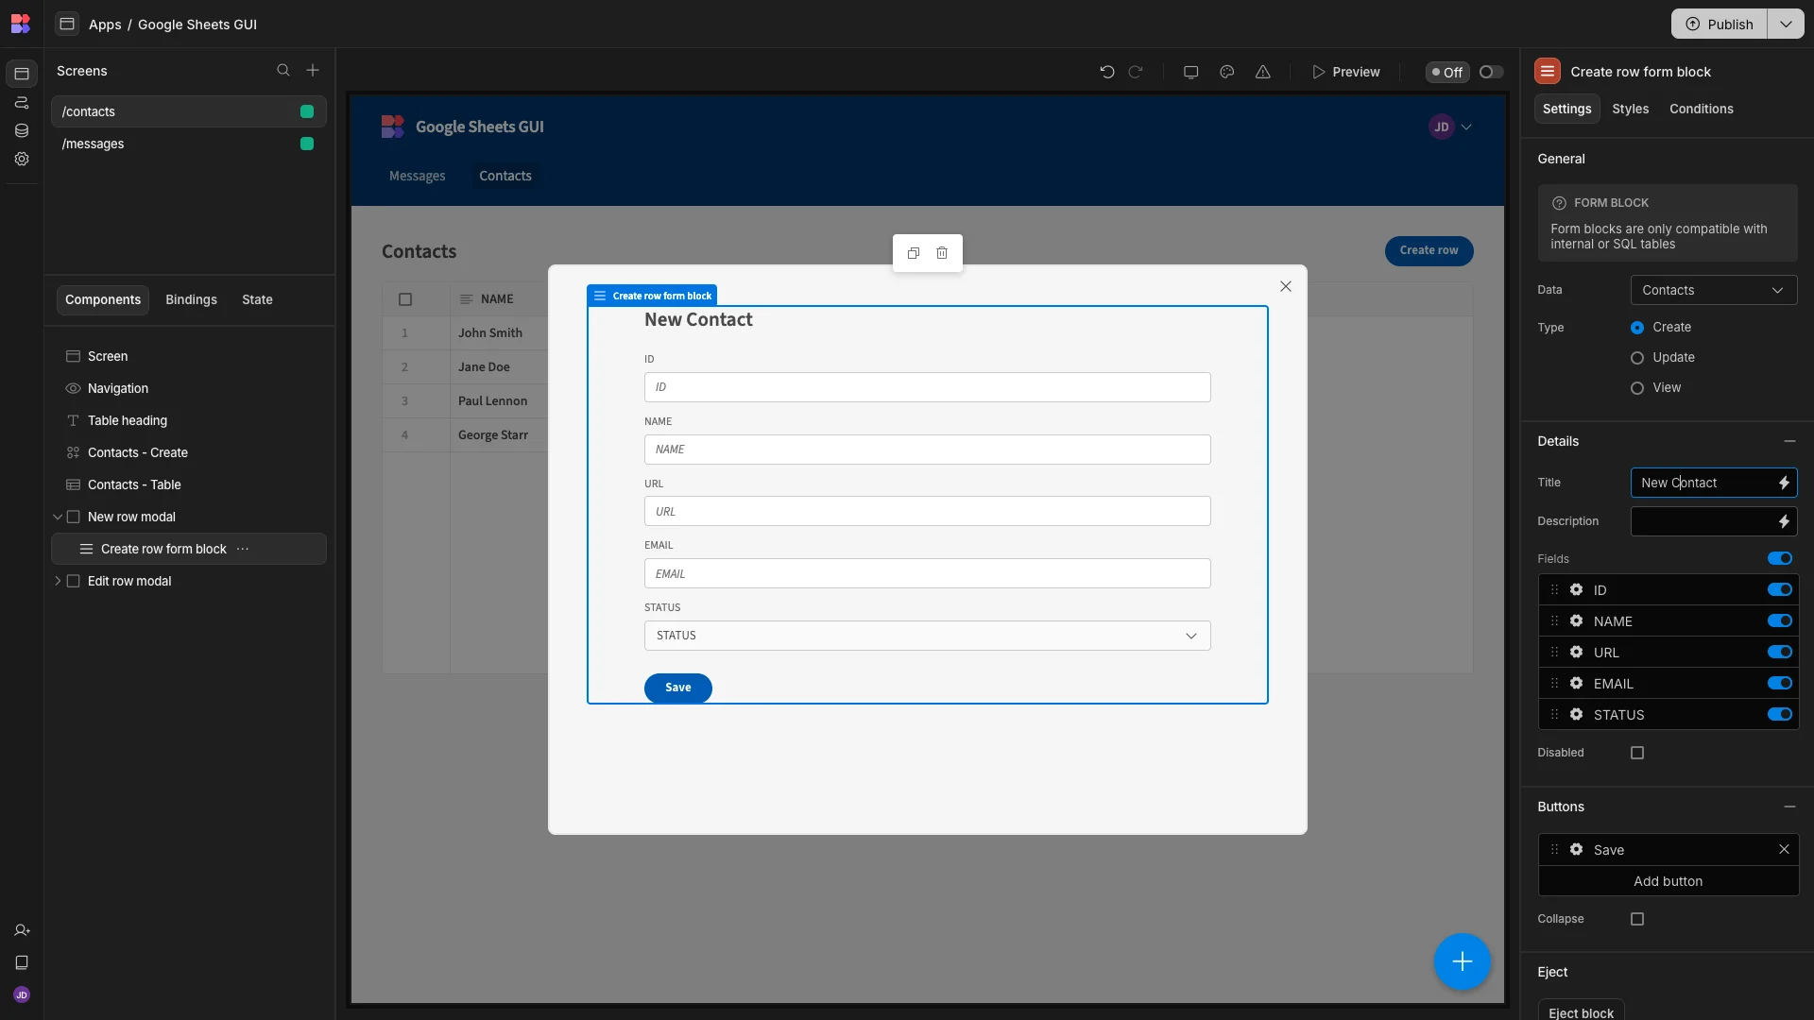Search screens with magnifier icon

click(x=282, y=70)
